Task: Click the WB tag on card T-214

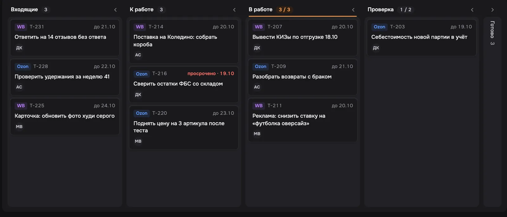Action: point(140,27)
